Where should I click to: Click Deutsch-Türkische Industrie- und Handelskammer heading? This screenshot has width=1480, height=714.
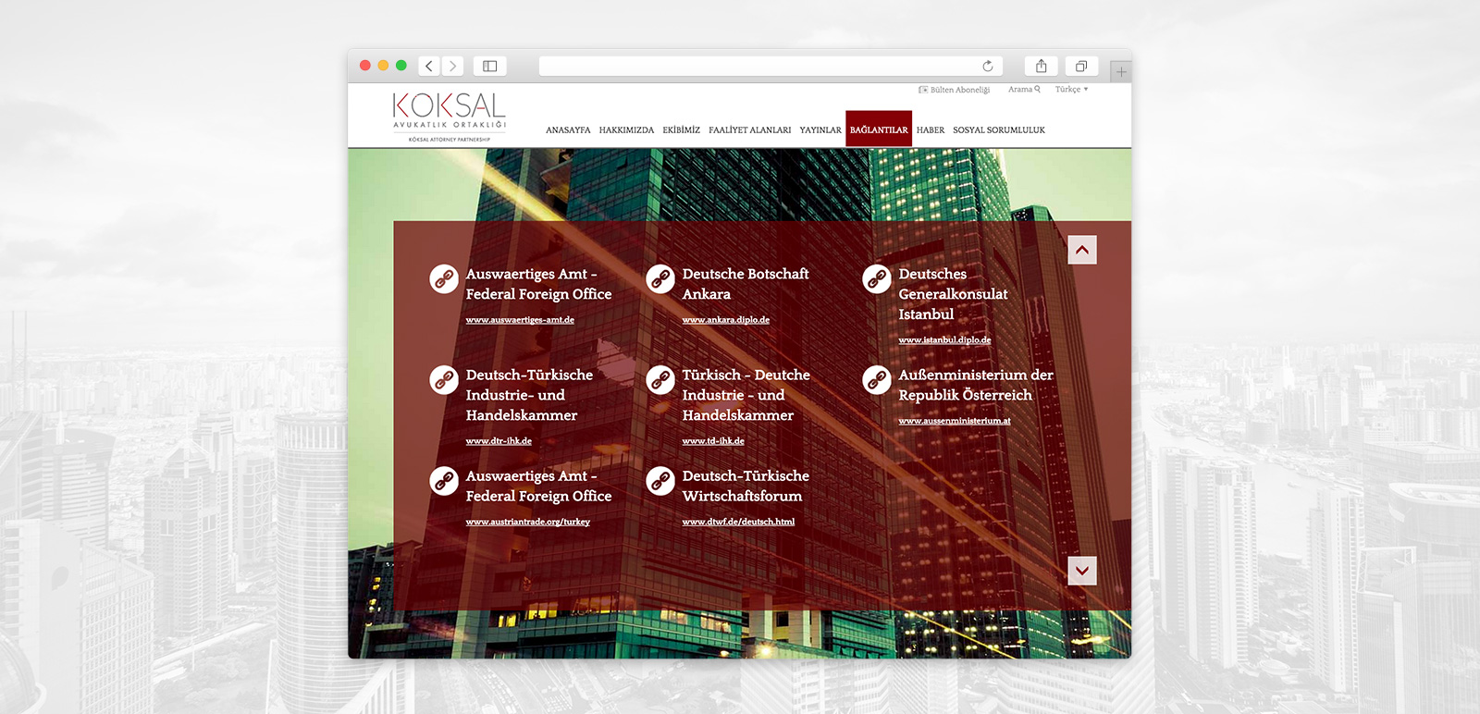[529, 395]
